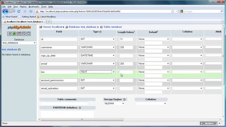Open phpMyAdmin Home icon
The width and height of the screenshot is (226, 127).
click(x=10, y=34)
